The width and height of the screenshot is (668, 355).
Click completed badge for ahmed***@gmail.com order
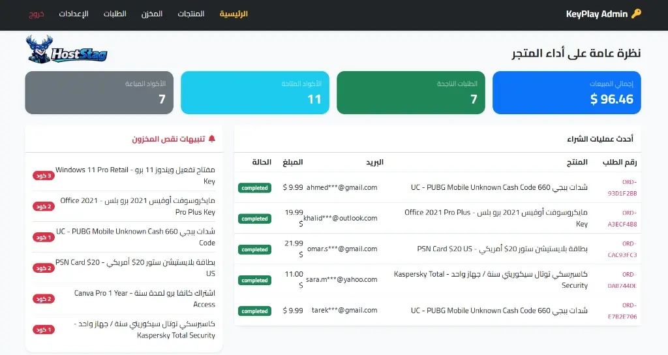[x=255, y=188]
